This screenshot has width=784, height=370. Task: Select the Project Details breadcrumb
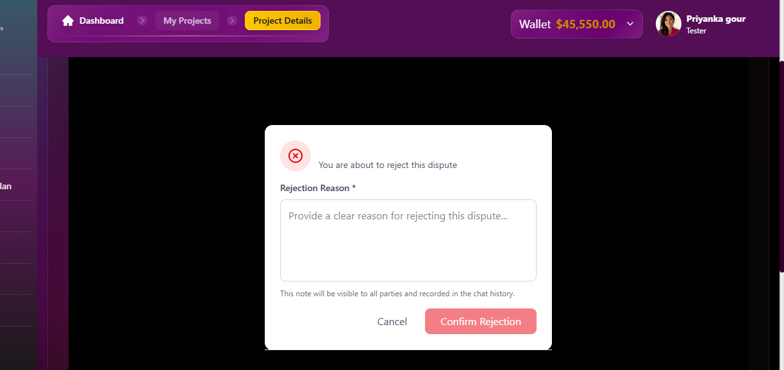point(283,21)
